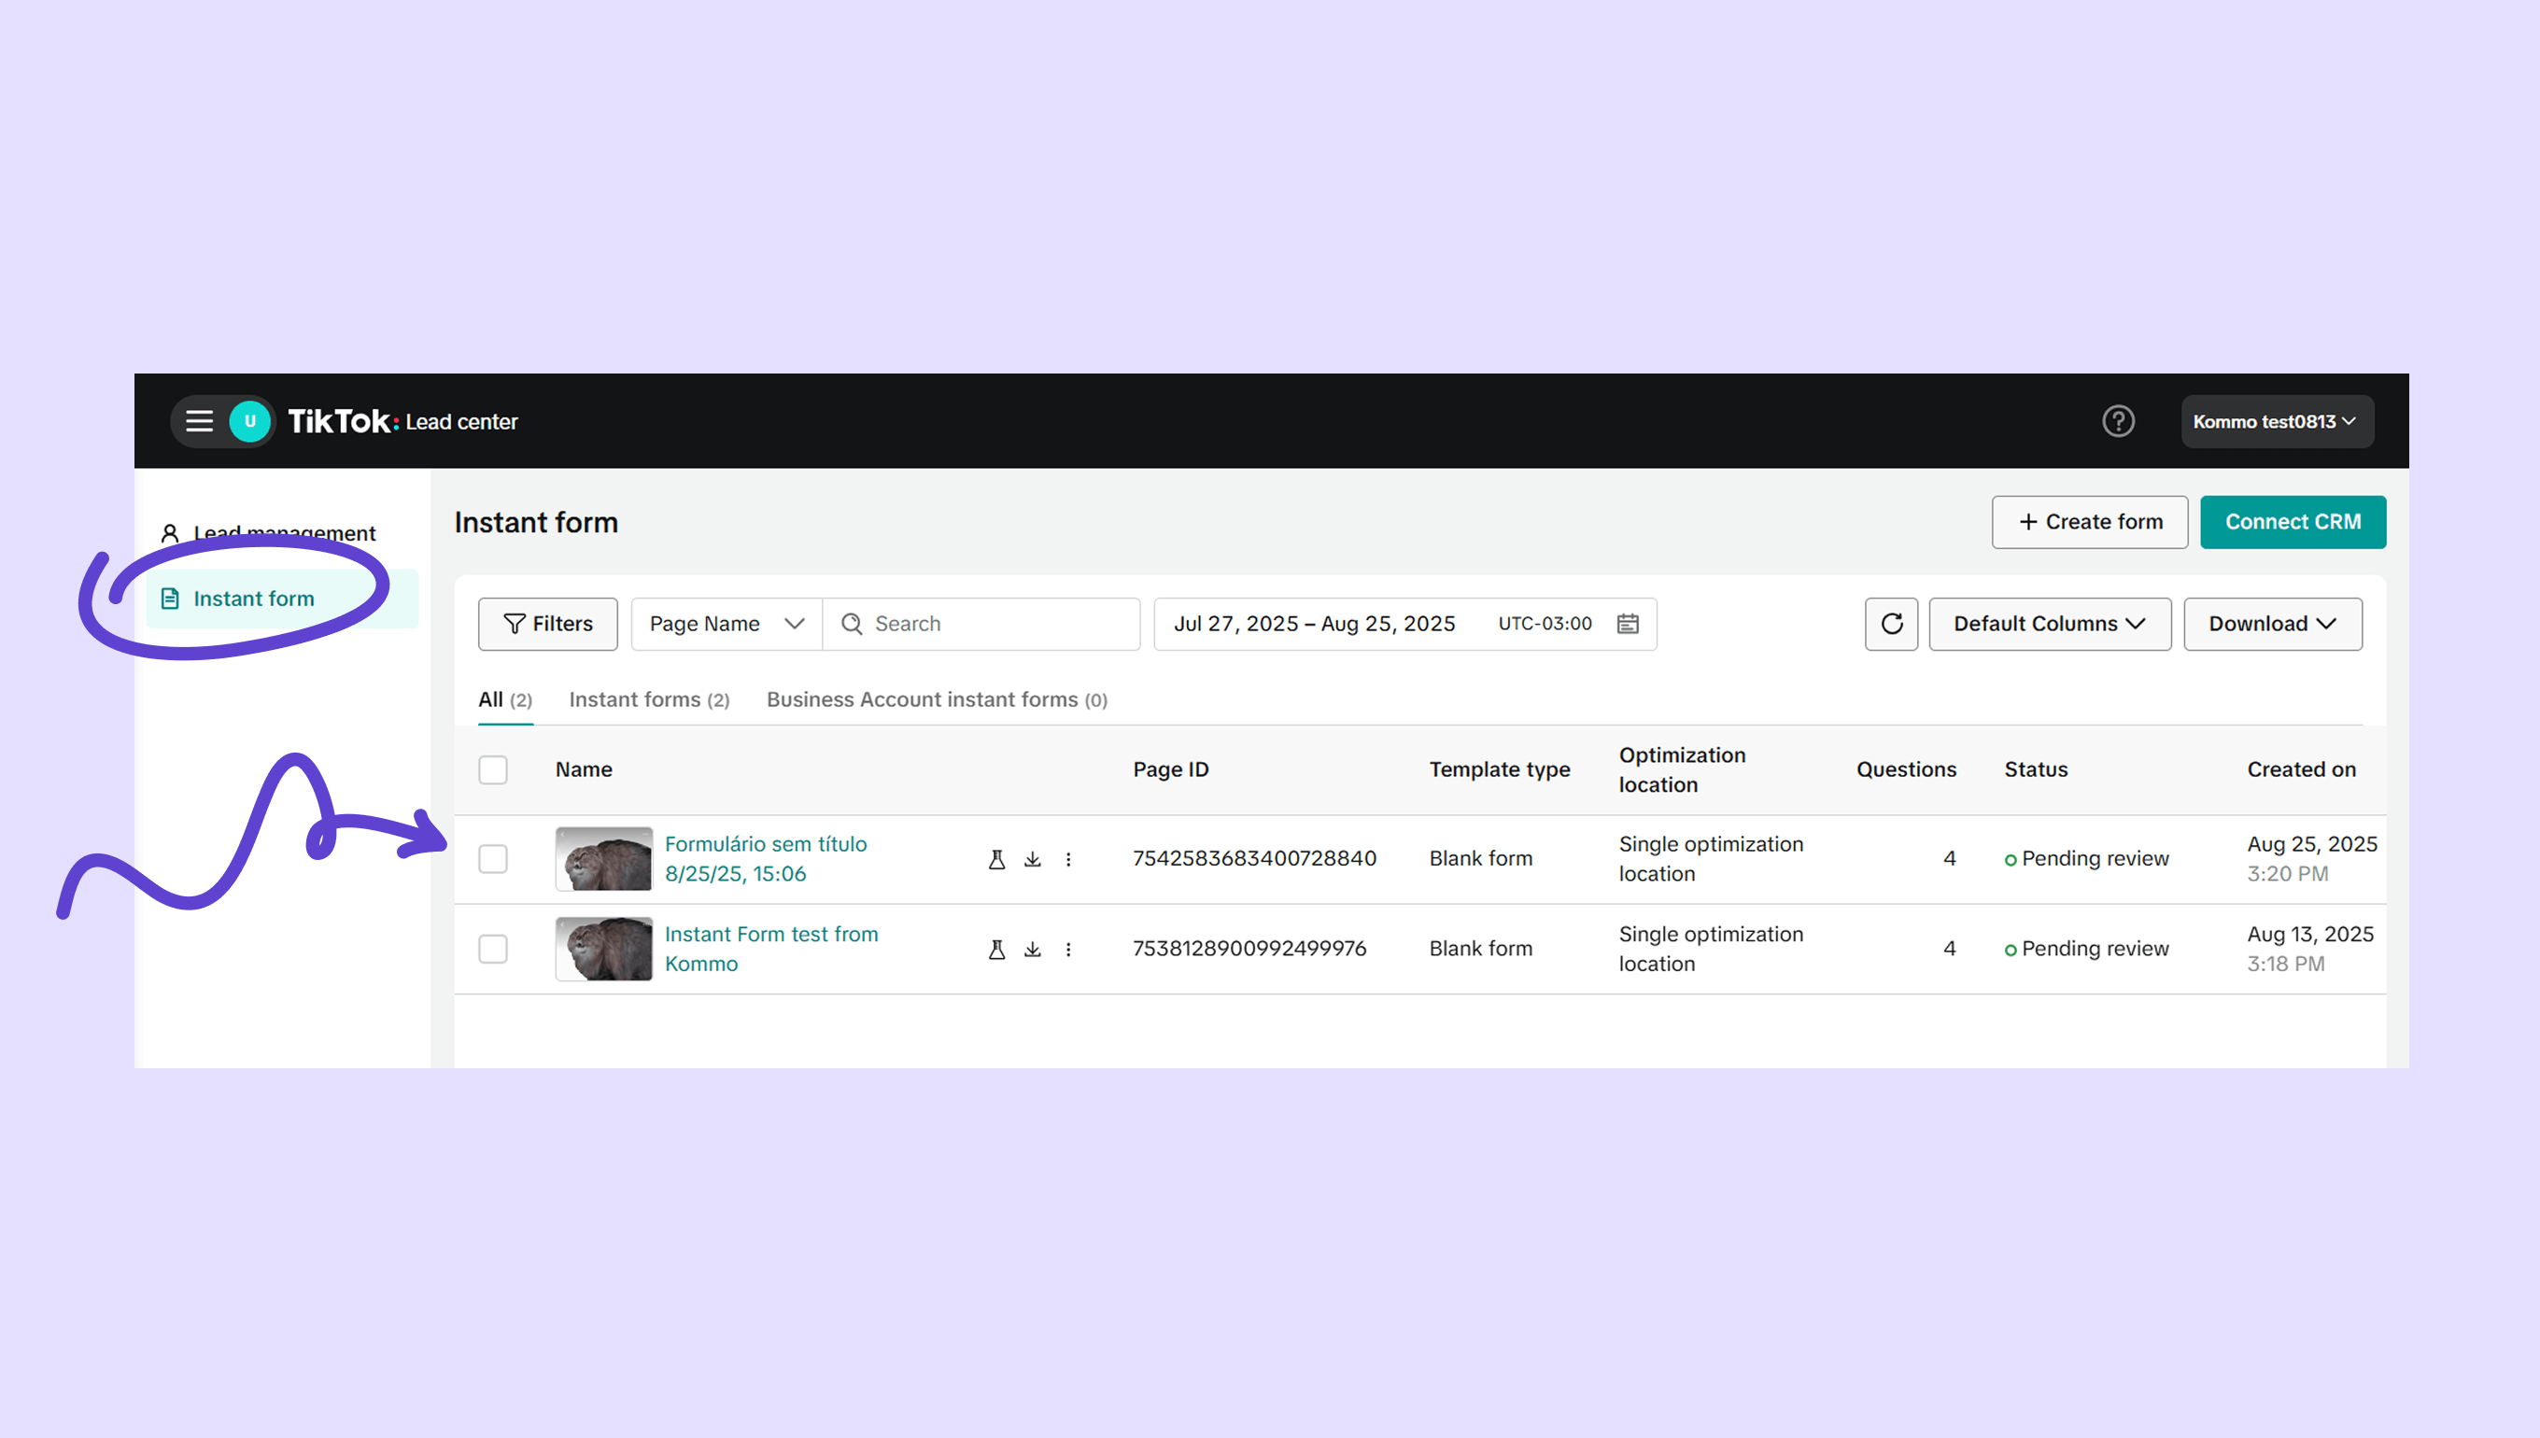This screenshot has width=2540, height=1438.
Task: Click download icon for Instant Form test from Kommo
Action: tap(1032, 949)
